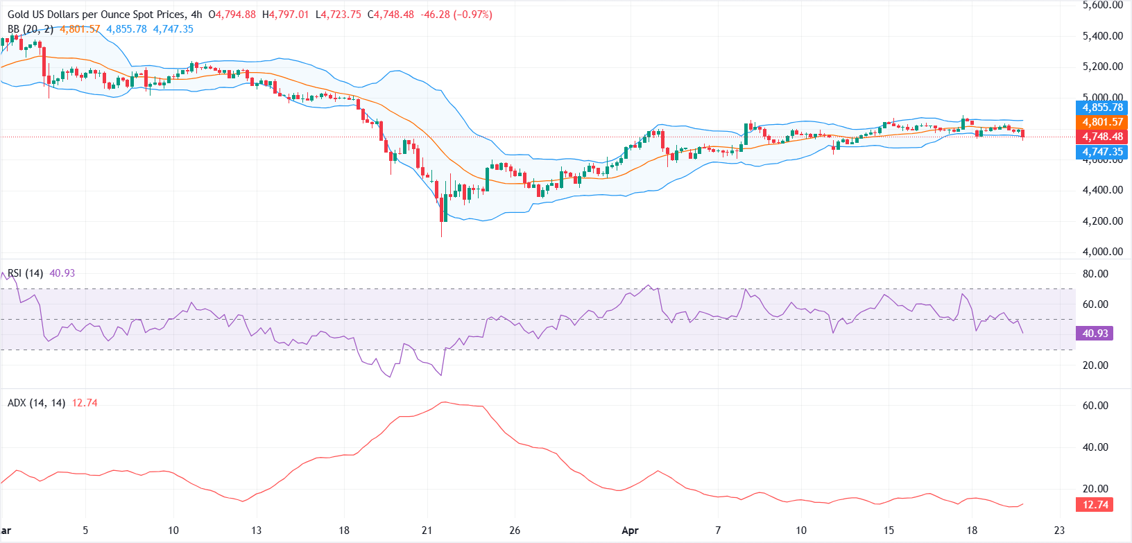Viewport: 1132px width, 543px height.
Task: Click the 5,400.00 level on the price axis
Action: click(1102, 36)
